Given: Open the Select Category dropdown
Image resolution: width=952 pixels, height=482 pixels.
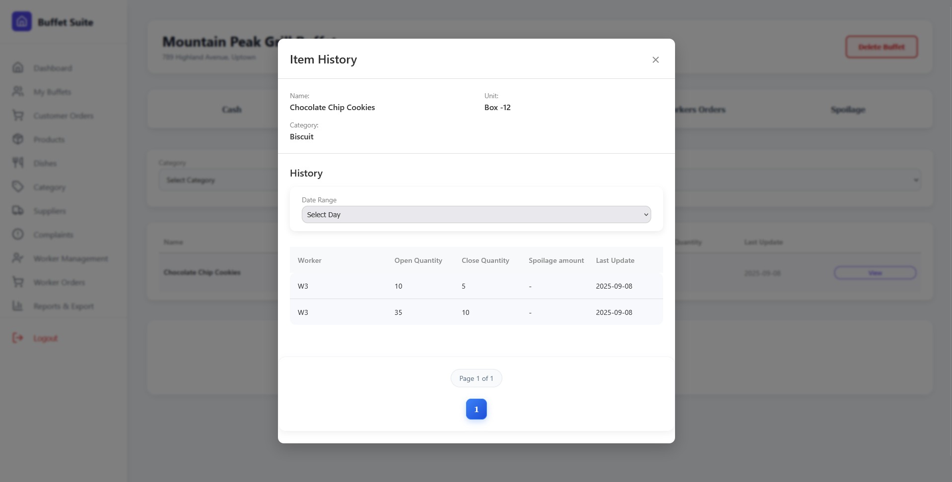Looking at the screenshot, I should tap(218, 180).
